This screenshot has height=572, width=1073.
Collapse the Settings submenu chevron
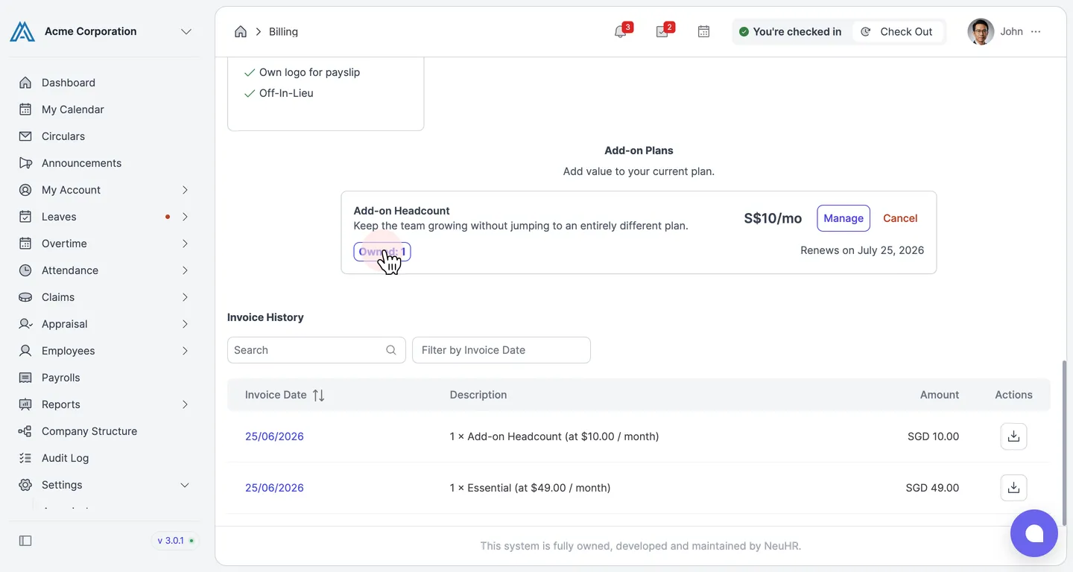tap(185, 485)
